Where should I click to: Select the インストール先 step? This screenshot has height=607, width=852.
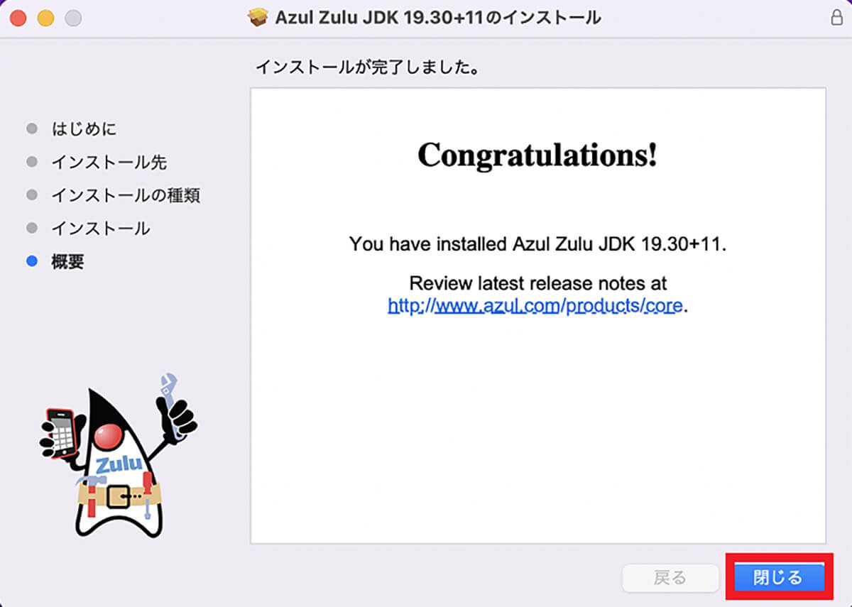point(109,163)
